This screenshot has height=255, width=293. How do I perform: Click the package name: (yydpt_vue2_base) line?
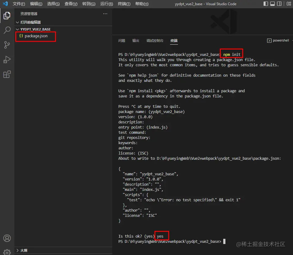pyautogui.click(x=151, y=111)
